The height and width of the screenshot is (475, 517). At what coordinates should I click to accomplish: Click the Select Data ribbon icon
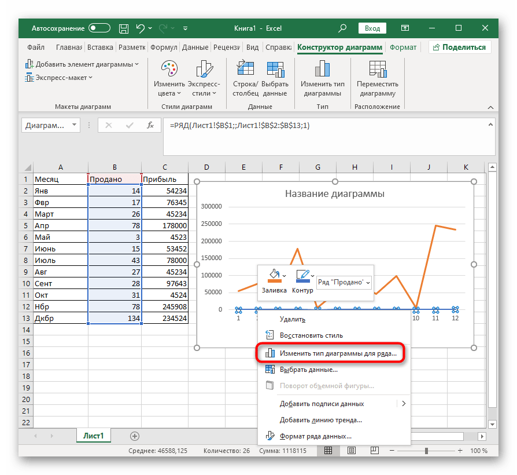pos(275,70)
